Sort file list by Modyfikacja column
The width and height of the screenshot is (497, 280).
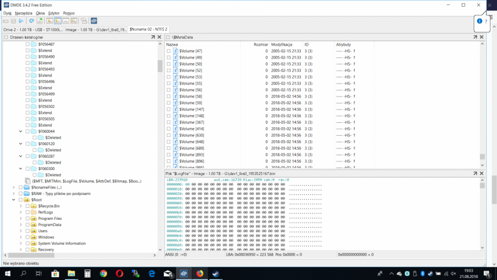tap(285, 45)
